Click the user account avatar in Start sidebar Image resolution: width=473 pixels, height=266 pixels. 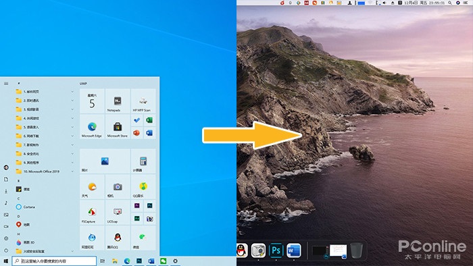coord(6,167)
